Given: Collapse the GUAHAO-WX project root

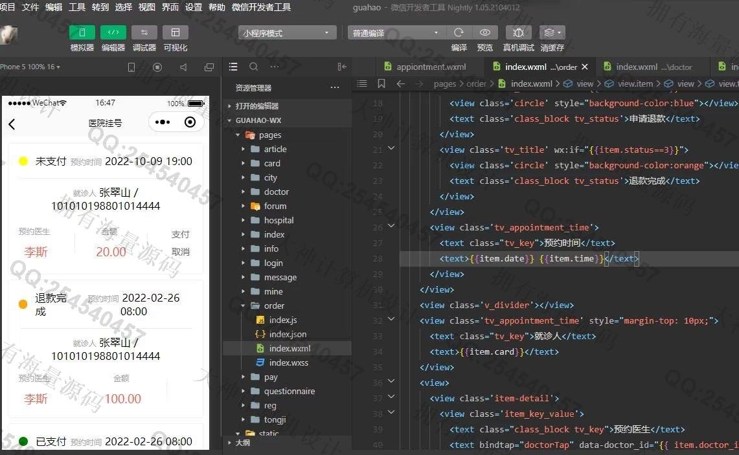Looking at the screenshot, I should [288, 120].
